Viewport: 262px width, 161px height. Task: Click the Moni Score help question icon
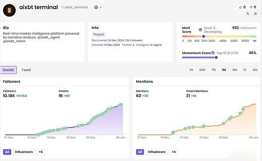(200, 30)
